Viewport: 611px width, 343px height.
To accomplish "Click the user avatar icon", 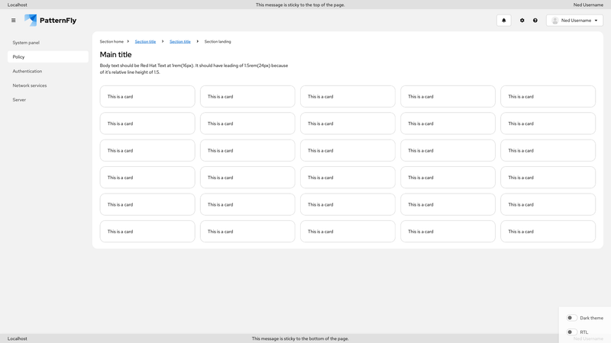I will [x=555, y=21].
